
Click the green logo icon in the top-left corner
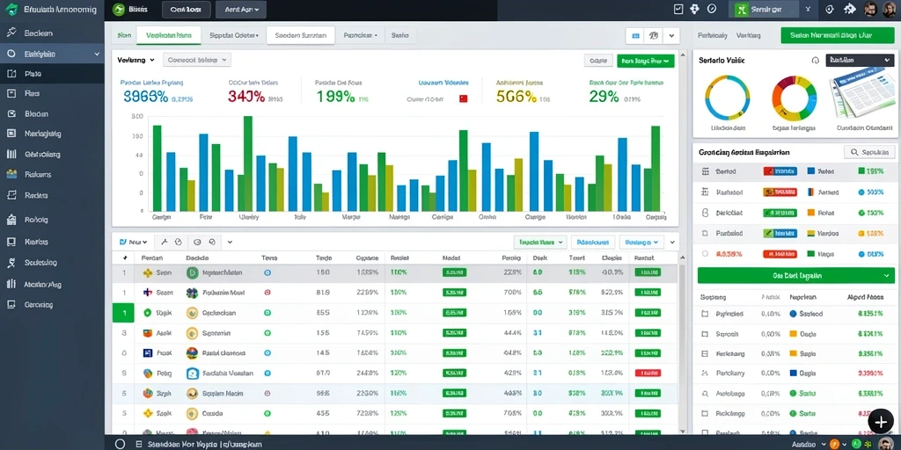[x=11, y=9]
